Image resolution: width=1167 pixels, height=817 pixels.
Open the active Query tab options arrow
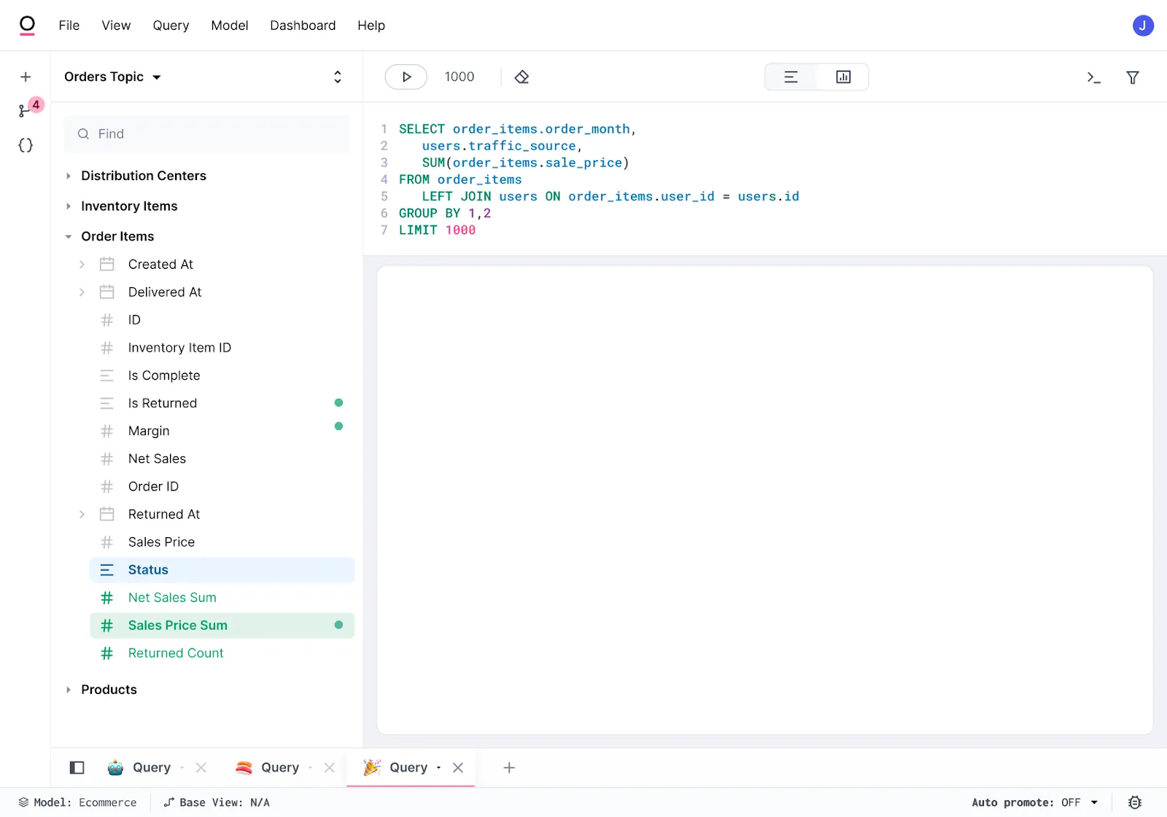pyautogui.click(x=438, y=767)
